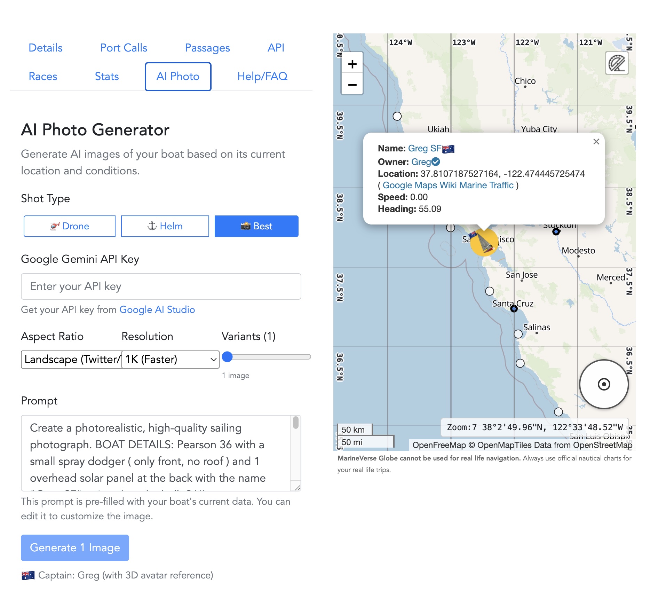This screenshot has width=650, height=591.
Task: Zoom out on the map
Action: tap(352, 85)
